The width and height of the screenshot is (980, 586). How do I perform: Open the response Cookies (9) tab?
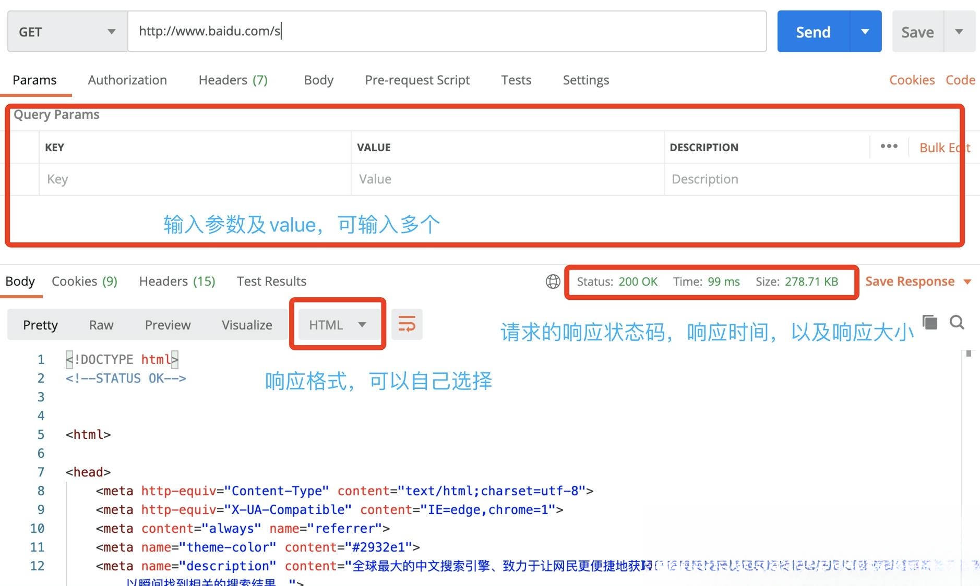[84, 282]
